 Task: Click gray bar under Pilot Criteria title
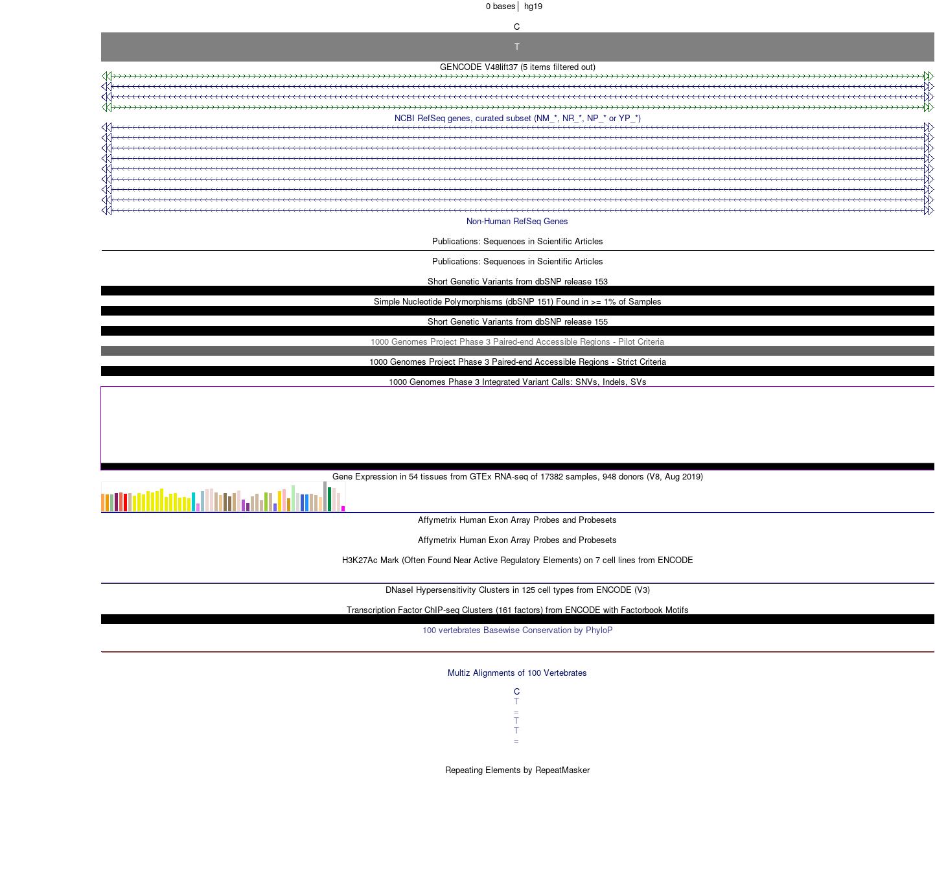point(517,351)
